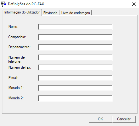Click inside the E-mail text box

75,78
